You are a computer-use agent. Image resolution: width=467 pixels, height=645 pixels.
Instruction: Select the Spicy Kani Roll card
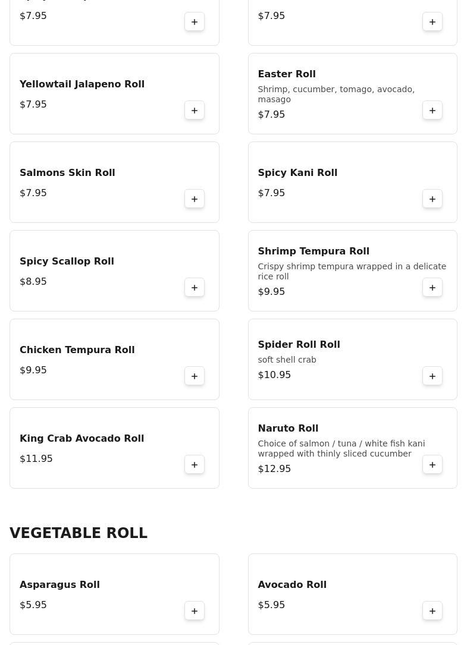coord(353,183)
